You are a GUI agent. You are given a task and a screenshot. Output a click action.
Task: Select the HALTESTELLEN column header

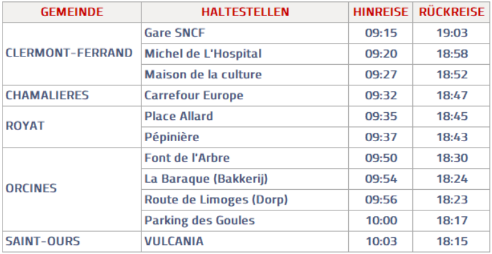245,12
